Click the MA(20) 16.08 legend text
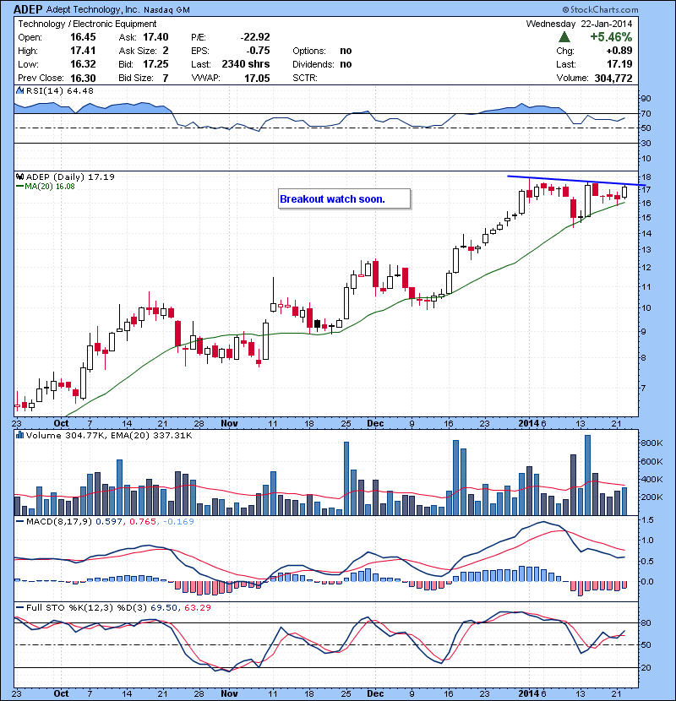 50,187
